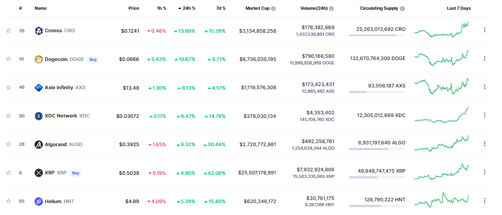Sort by the 1h % column header
The image size is (502, 215).
[x=161, y=8]
